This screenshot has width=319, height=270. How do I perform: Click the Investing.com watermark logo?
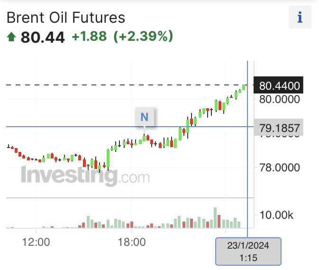(85, 176)
